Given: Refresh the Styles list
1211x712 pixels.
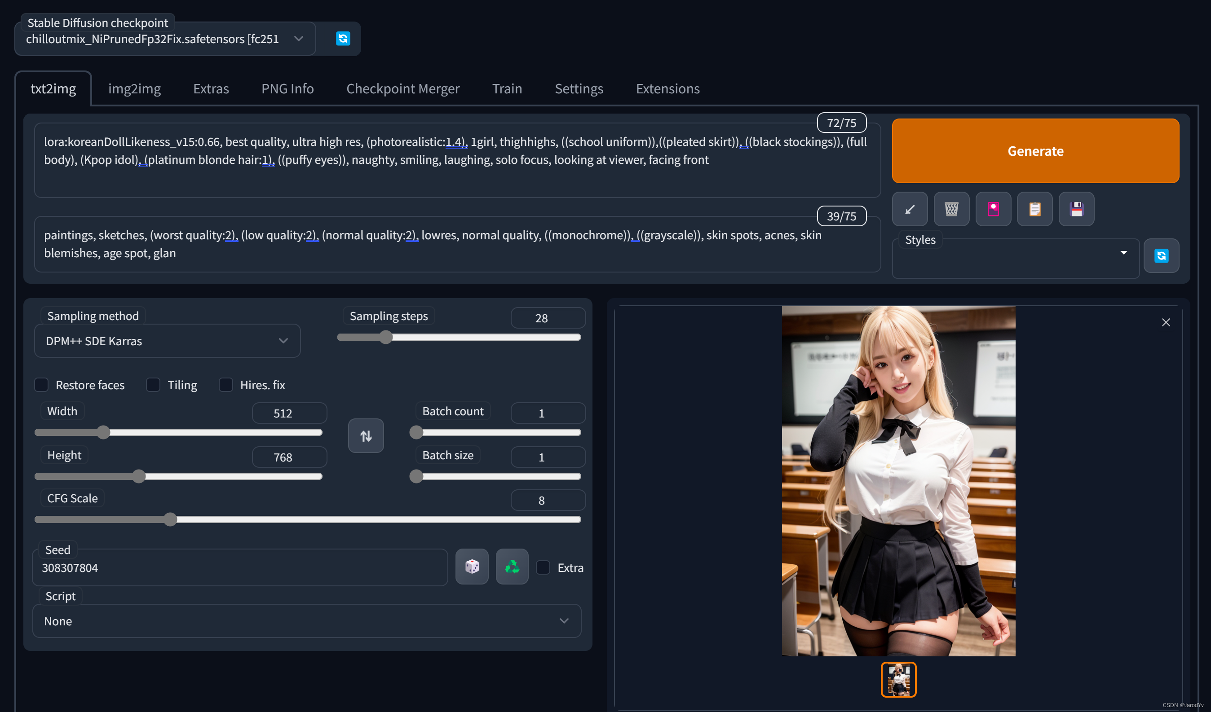Looking at the screenshot, I should click(x=1161, y=255).
